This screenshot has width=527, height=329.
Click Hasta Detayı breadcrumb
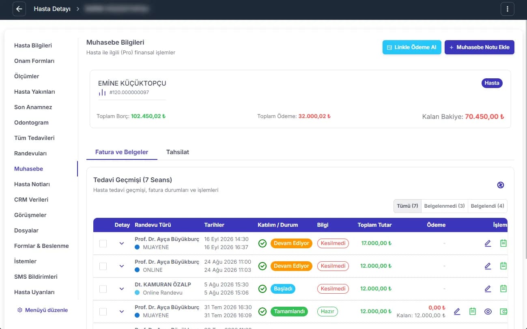(52, 9)
